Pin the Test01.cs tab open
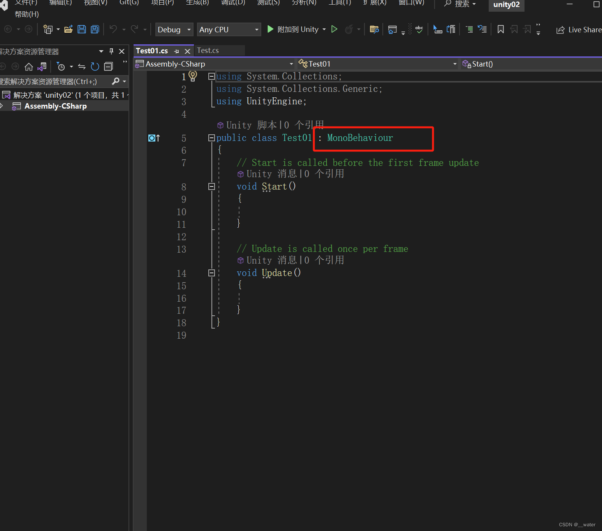602x531 pixels. (176, 51)
